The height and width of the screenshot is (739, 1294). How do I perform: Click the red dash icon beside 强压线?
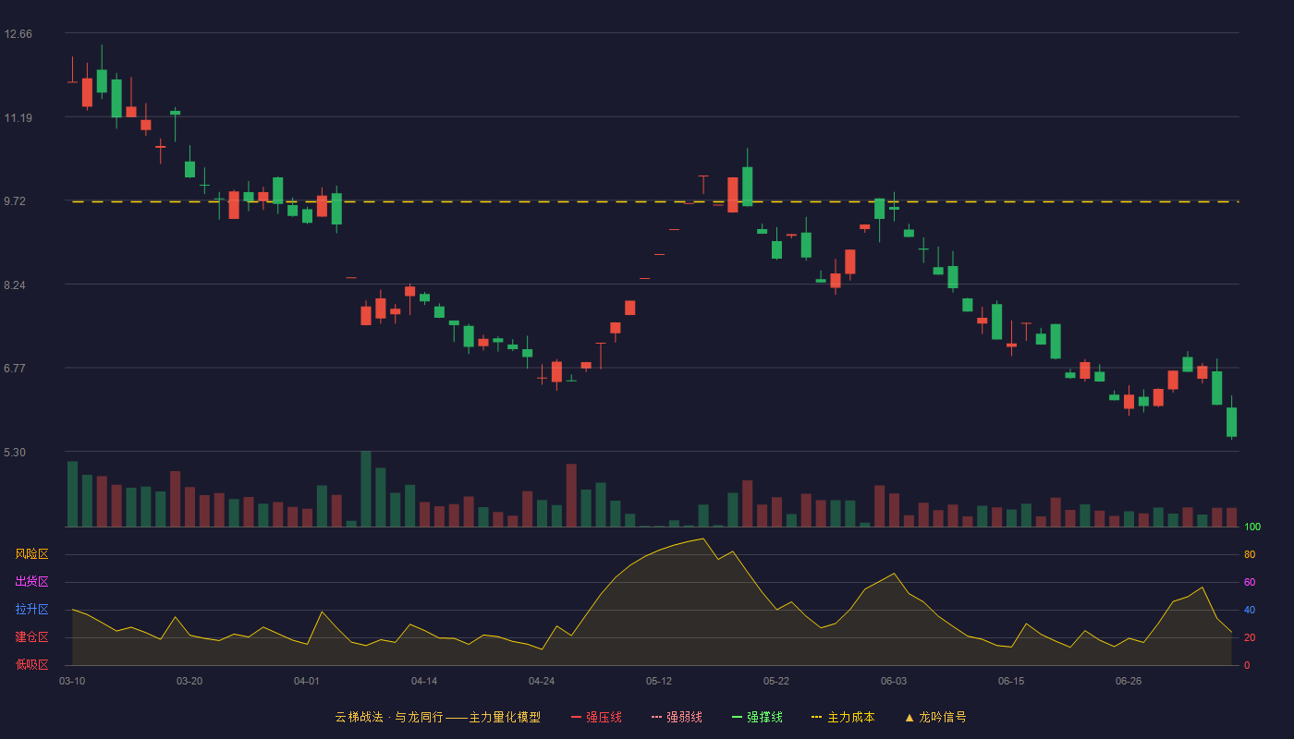[576, 717]
